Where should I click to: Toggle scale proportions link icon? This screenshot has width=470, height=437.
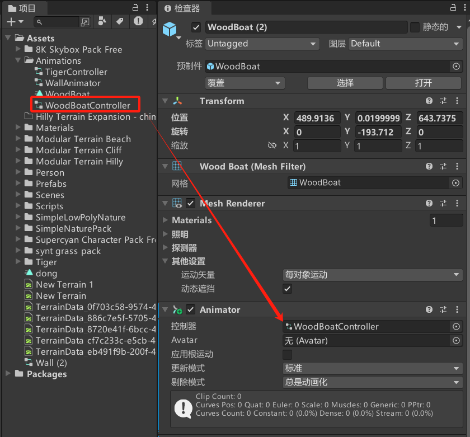[x=272, y=145]
